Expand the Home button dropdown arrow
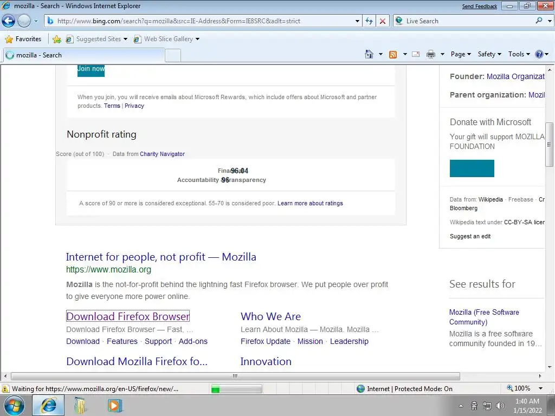This screenshot has width=555, height=416. [380, 54]
